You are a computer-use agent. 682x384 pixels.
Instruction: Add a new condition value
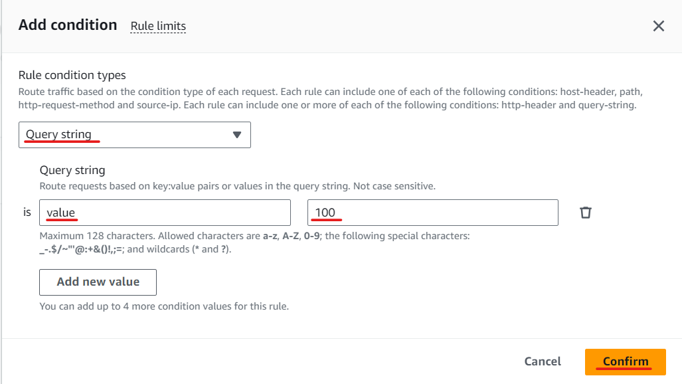[98, 282]
